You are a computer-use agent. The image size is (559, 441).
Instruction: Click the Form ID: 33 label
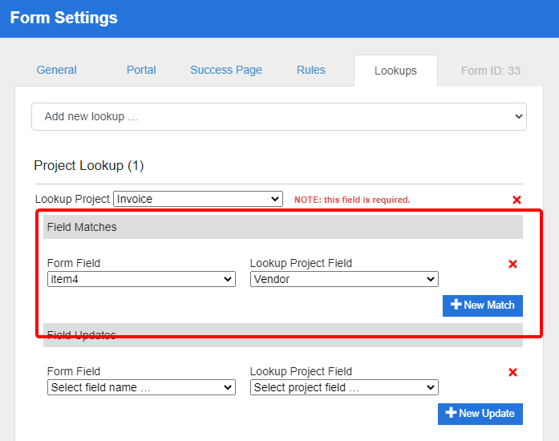(491, 71)
